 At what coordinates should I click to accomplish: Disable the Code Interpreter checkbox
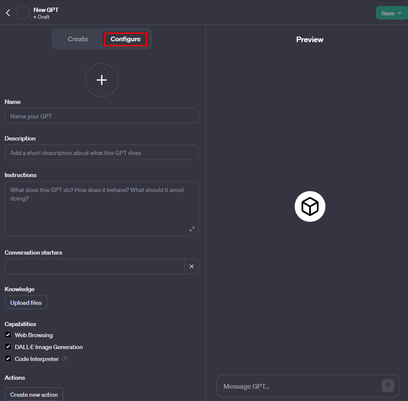click(x=8, y=358)
